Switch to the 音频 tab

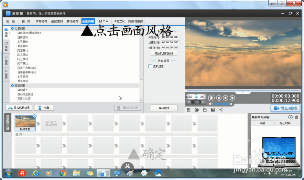(x=26, y=21)
